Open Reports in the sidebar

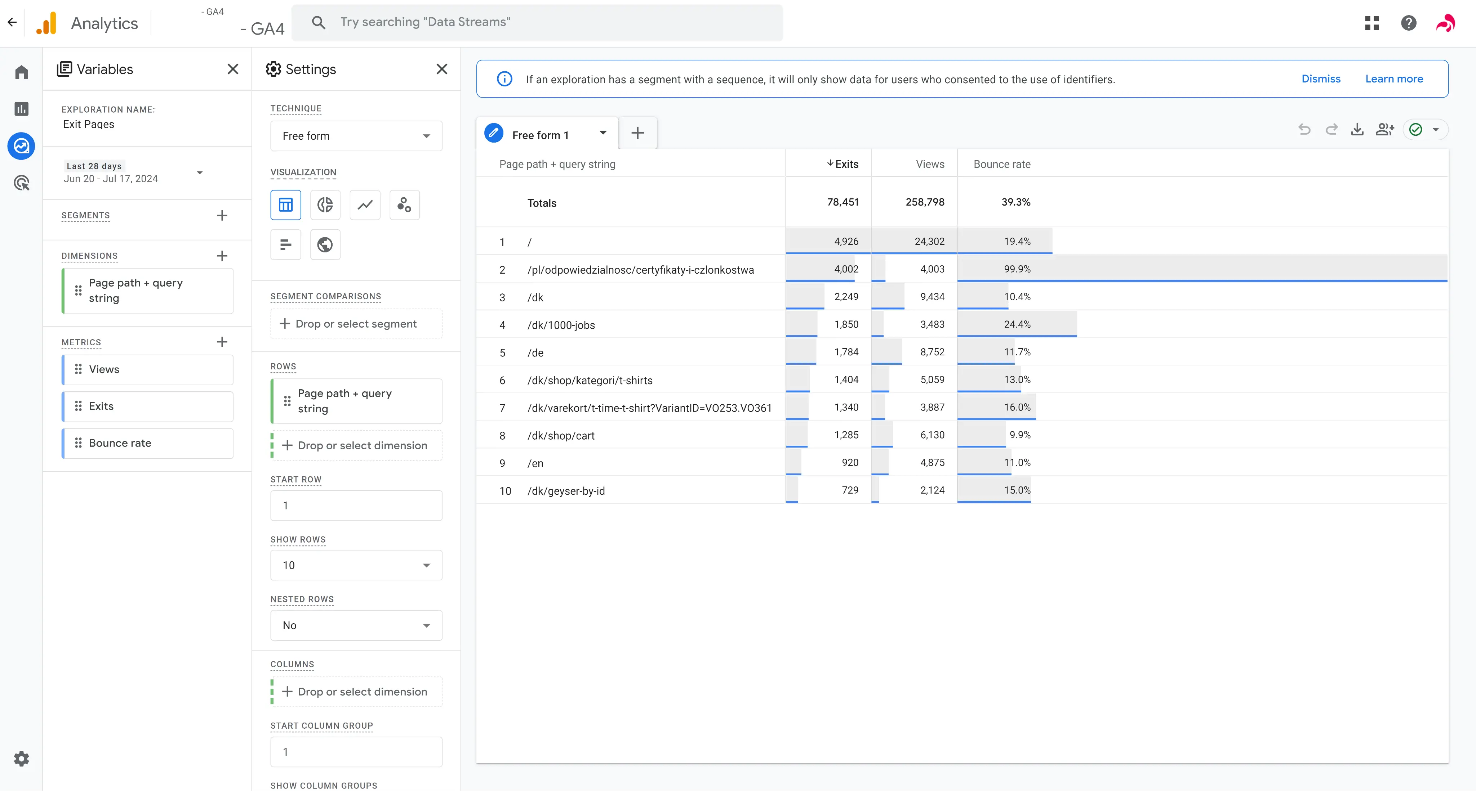(22, 109)
